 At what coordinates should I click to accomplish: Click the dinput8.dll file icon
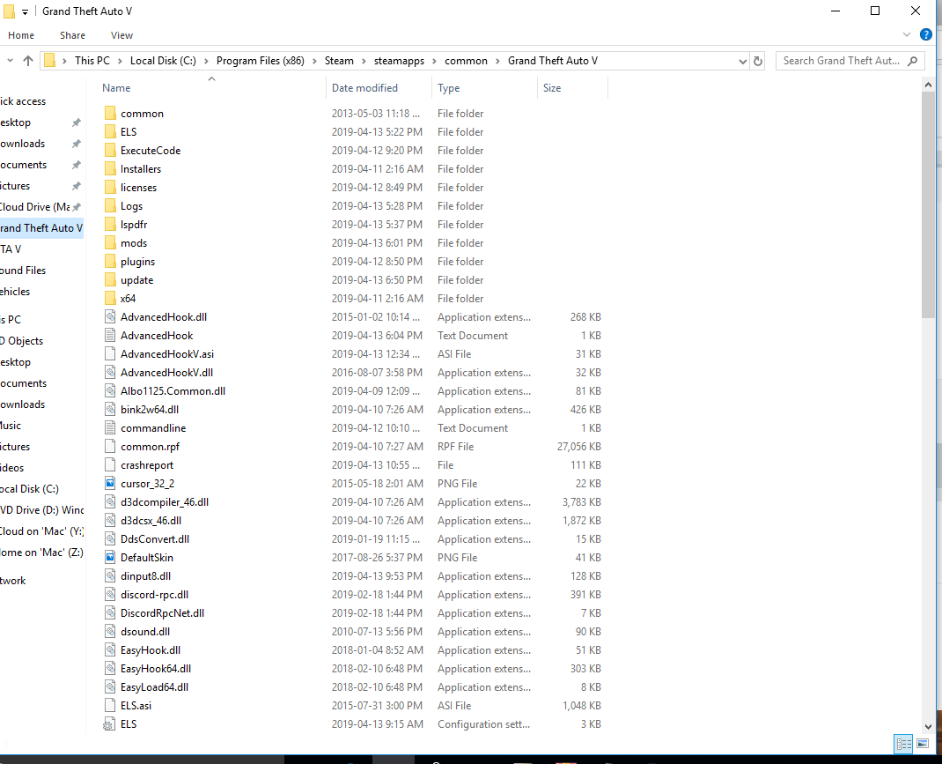pyautogui.click(x=110, y=575)
